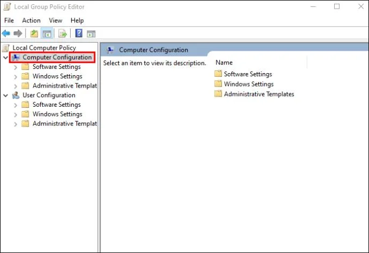Expand Windows Settings under User Configuration
The image size is (369, 253).
point(16,115)
